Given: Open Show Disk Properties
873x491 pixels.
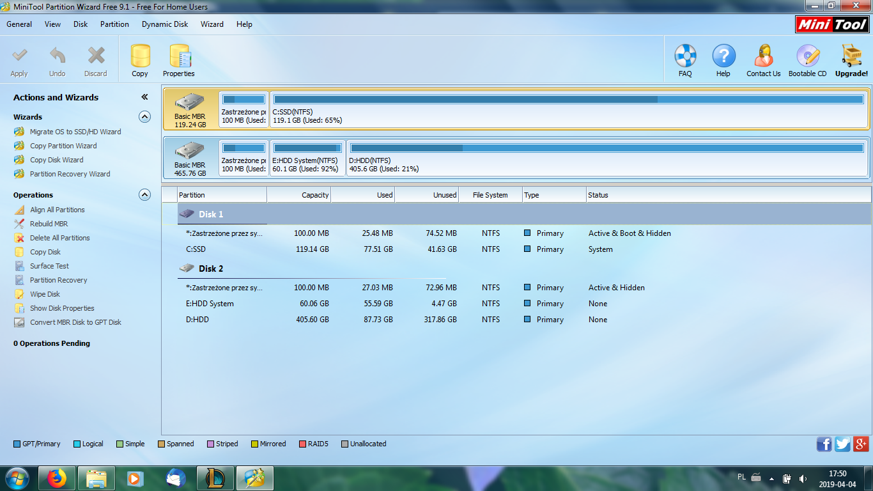Looking at the screenshot, I should coord(62,308).
